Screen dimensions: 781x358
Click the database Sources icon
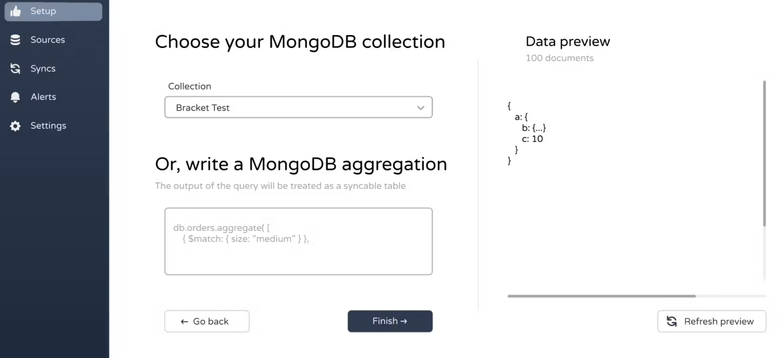click(x=15, y=40)
